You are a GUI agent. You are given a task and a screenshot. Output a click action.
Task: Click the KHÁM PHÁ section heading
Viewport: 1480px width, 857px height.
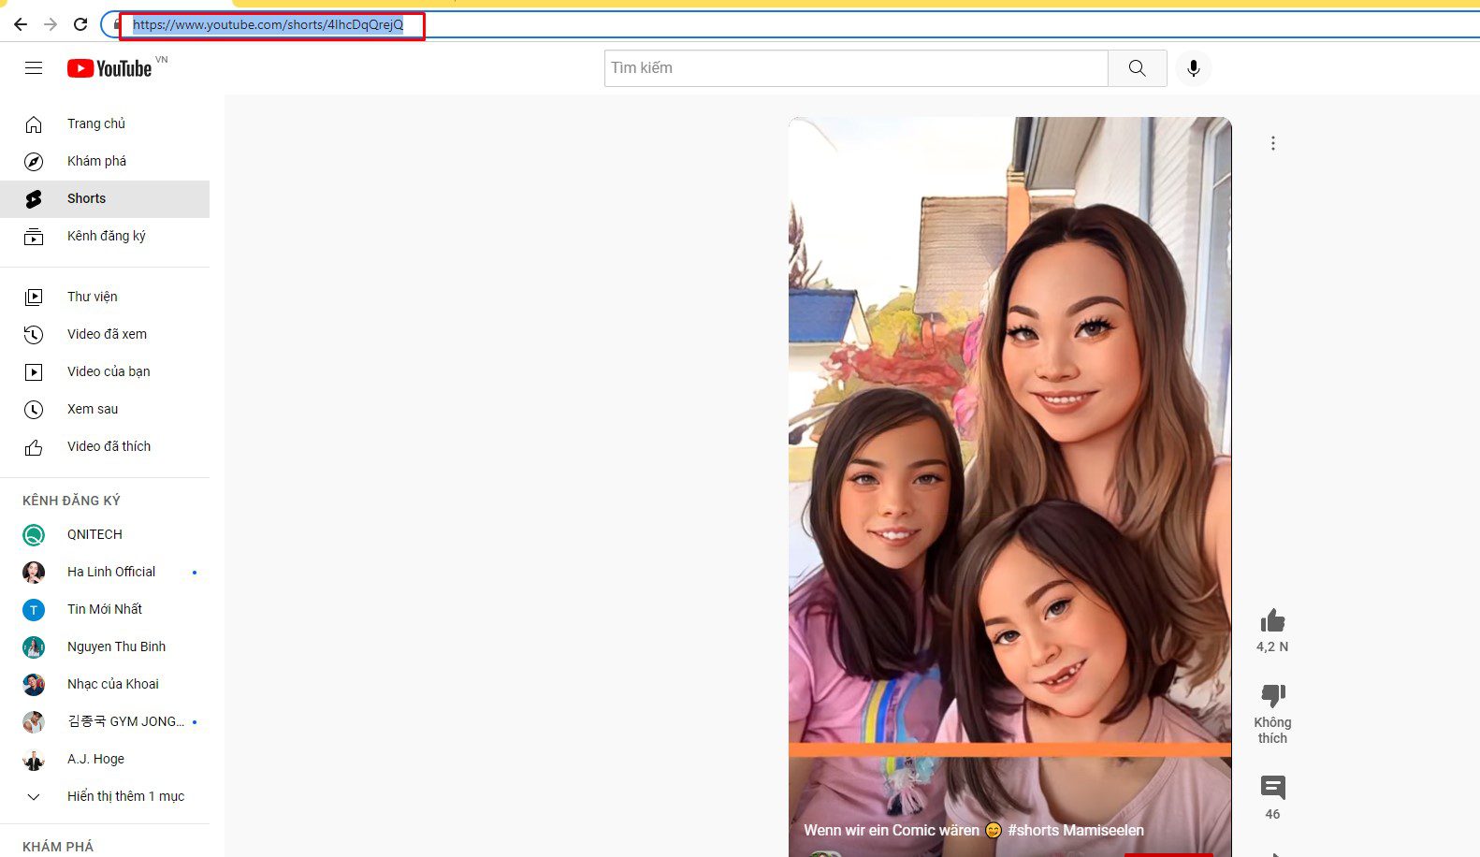[58, 848]
